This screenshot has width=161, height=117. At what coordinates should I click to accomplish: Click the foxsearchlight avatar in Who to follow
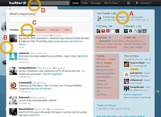click(x=127, y=65)
